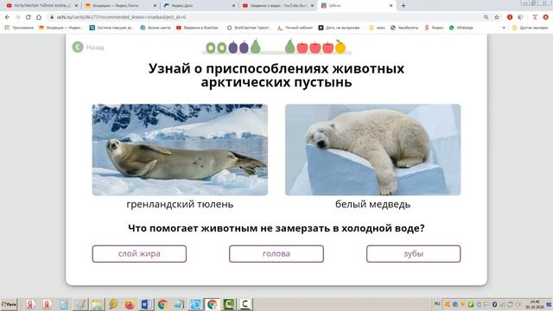Choose the answer 'зубы'
Image resolution: width=553 pixels, height=311 pixels.
[x=413, y=254]
